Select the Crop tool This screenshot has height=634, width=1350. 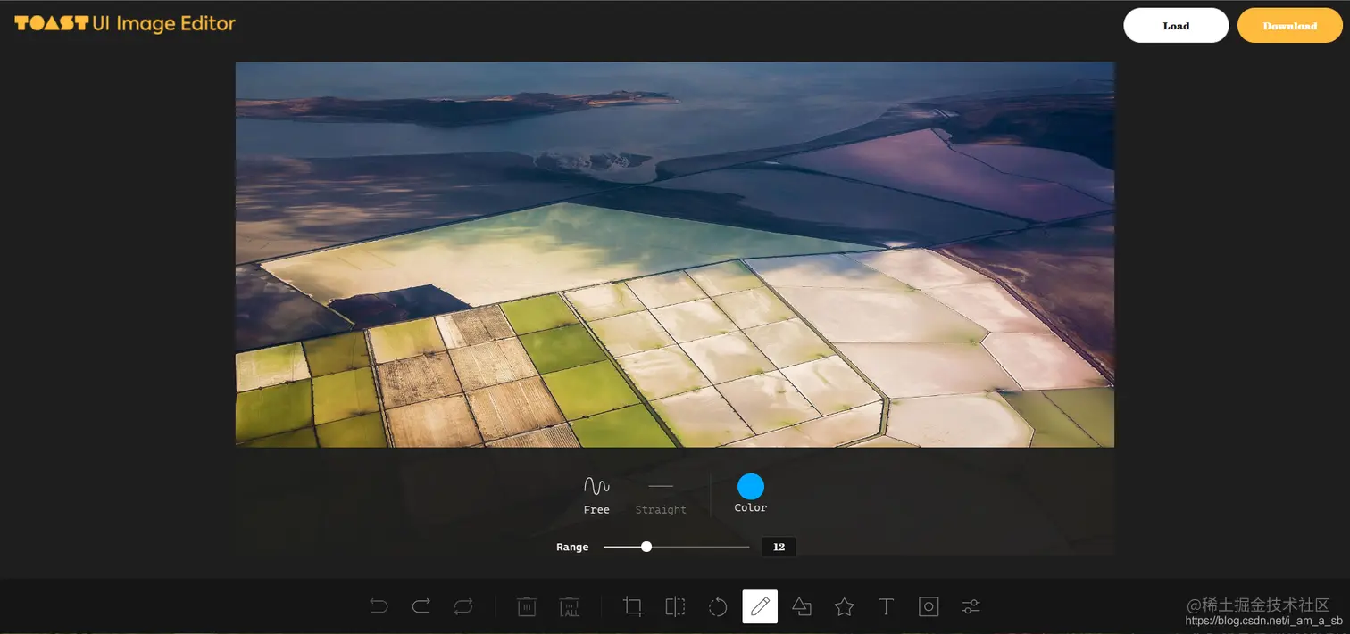[x=633, y=607]
